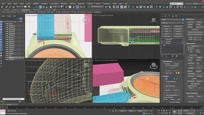Click the Unlink Selection tool
The image size is (204, 115).
(10, 7)
